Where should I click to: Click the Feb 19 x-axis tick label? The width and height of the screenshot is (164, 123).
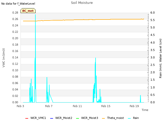[x=134, y=106]
